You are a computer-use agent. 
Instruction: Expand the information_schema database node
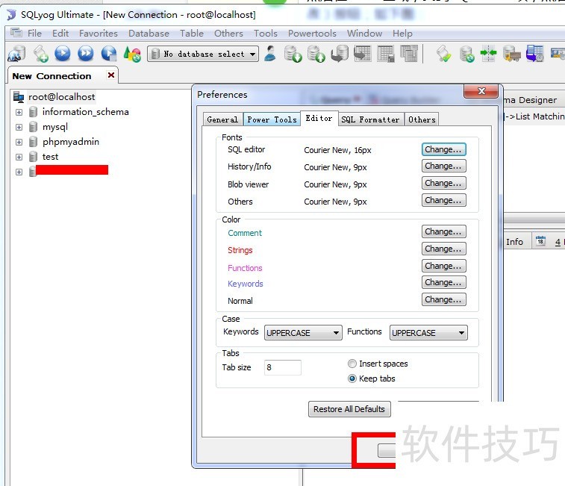pos(19,113)
